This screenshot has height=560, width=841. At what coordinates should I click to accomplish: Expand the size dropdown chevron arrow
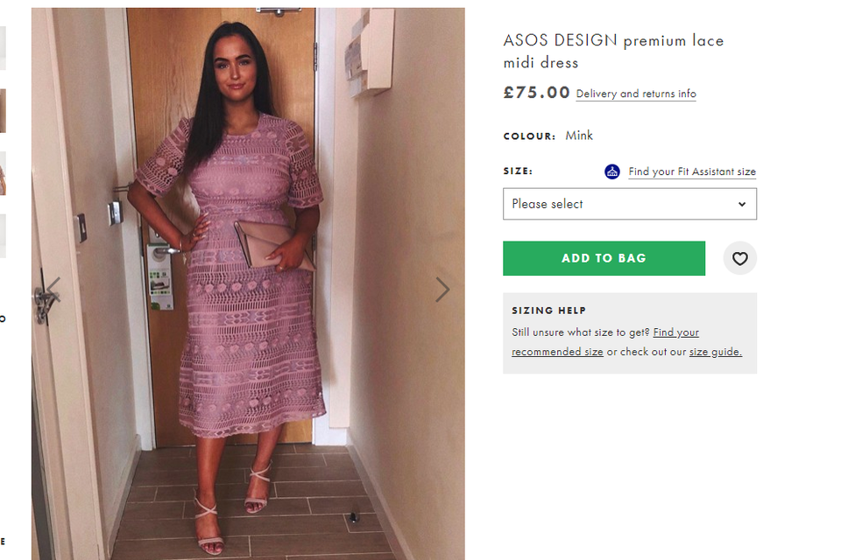(x=742, y=204)
